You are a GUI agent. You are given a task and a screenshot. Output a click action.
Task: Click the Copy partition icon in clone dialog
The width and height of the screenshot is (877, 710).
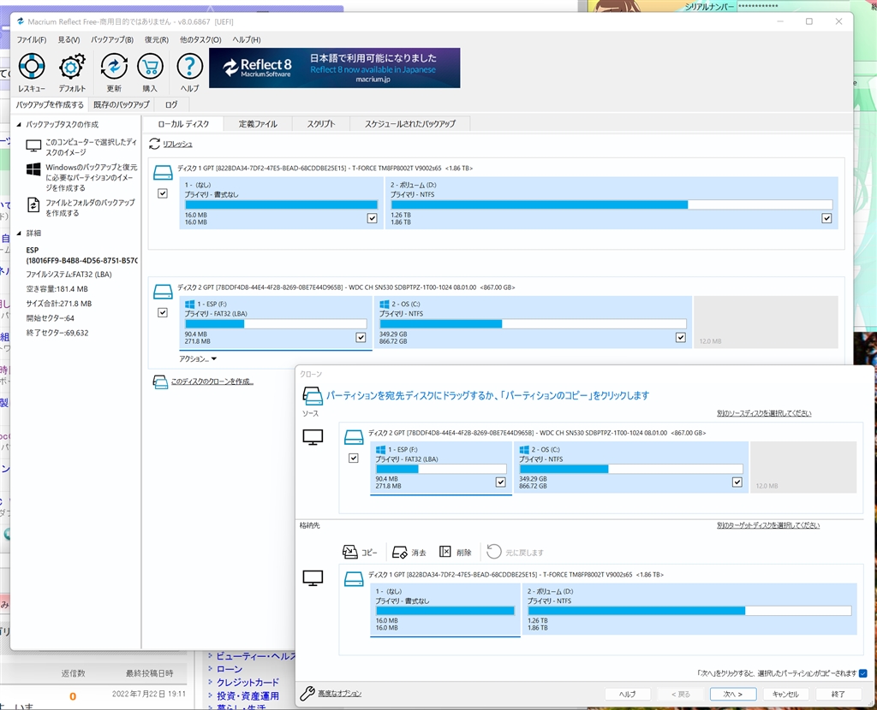(x=350, y=552)
